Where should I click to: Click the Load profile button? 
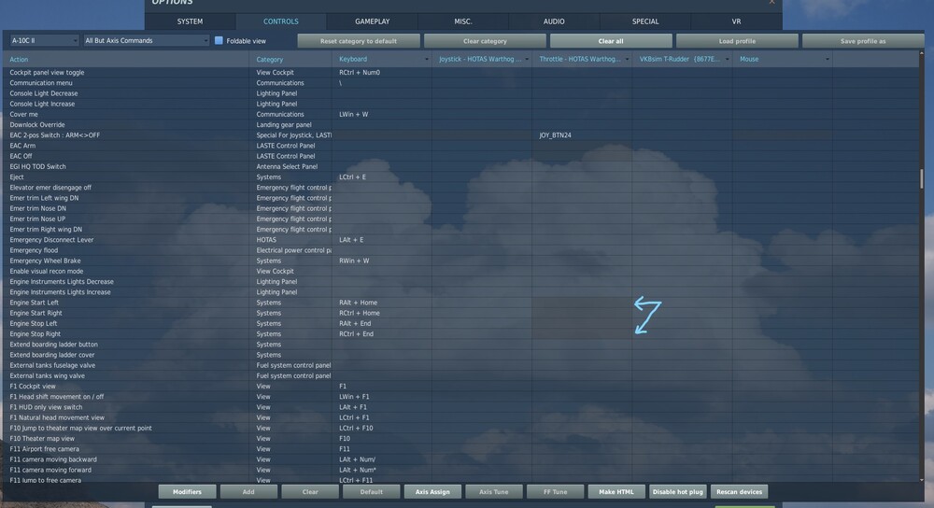coord(737,41)
